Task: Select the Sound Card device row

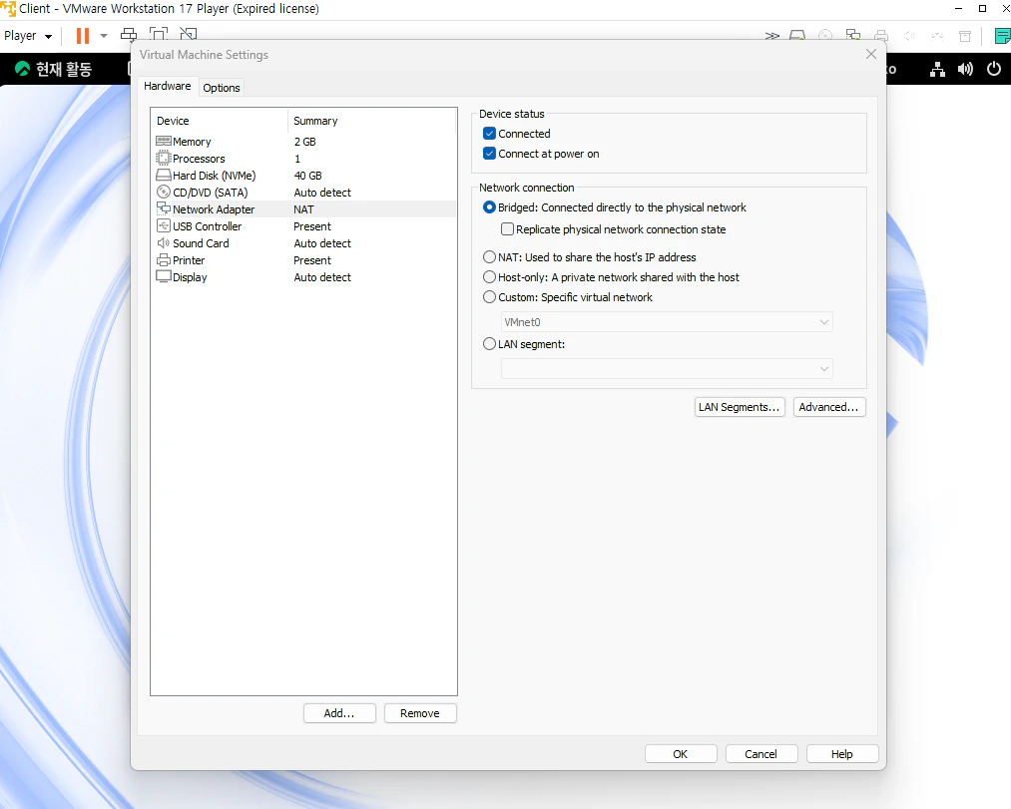Action: (x=304, y=243)
